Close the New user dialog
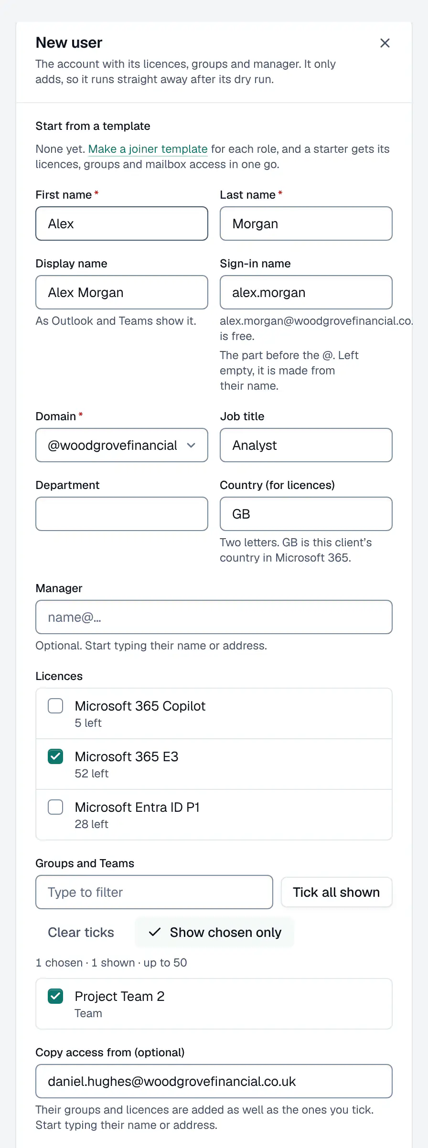 click(385, 43)
